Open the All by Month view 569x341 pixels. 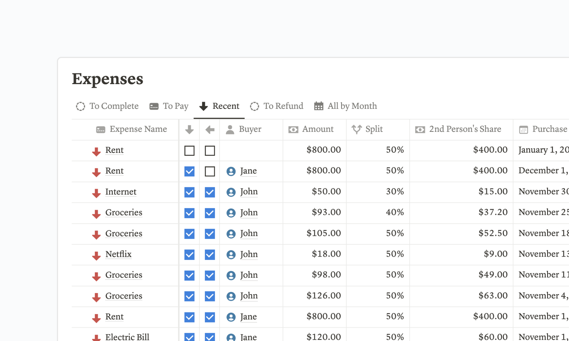[345, 106]
